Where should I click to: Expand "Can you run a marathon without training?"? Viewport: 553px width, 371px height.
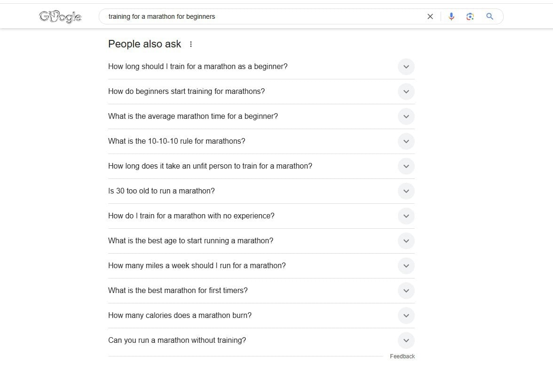pyautogui.click(x=406, y=340)
